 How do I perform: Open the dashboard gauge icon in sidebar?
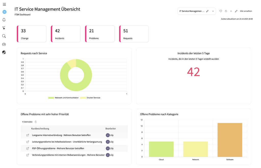[x=4, y=44]
